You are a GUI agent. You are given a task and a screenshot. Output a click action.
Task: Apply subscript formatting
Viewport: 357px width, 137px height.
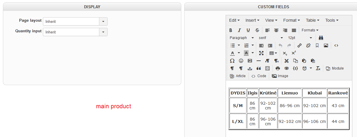point(285,53)
